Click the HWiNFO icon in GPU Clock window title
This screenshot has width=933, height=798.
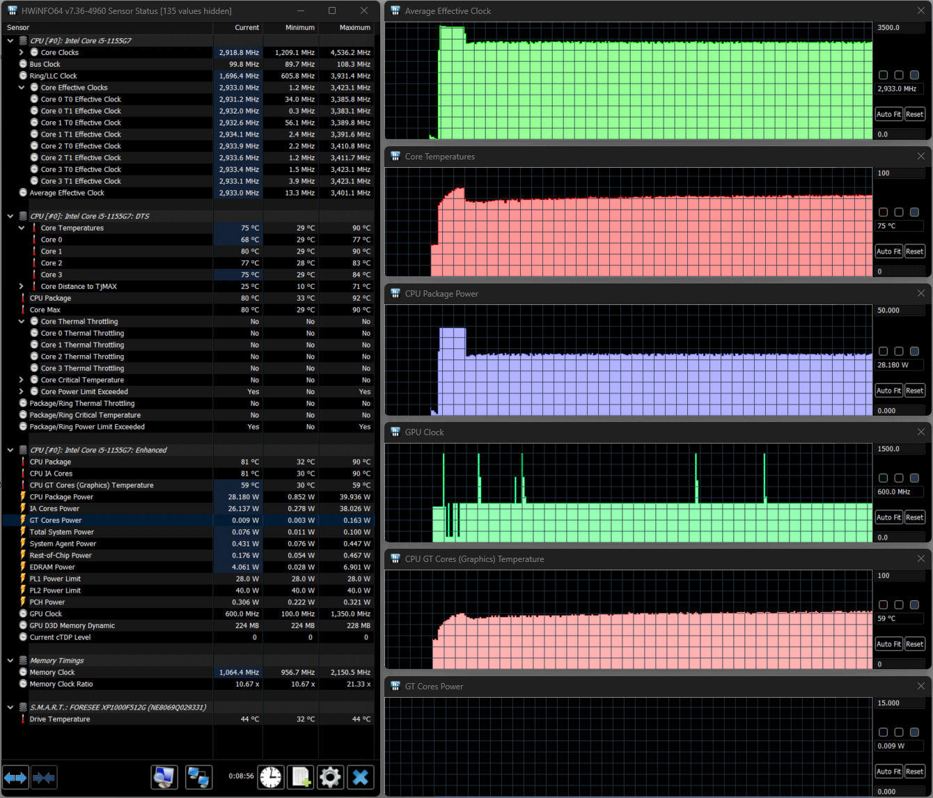coord(395,432)
